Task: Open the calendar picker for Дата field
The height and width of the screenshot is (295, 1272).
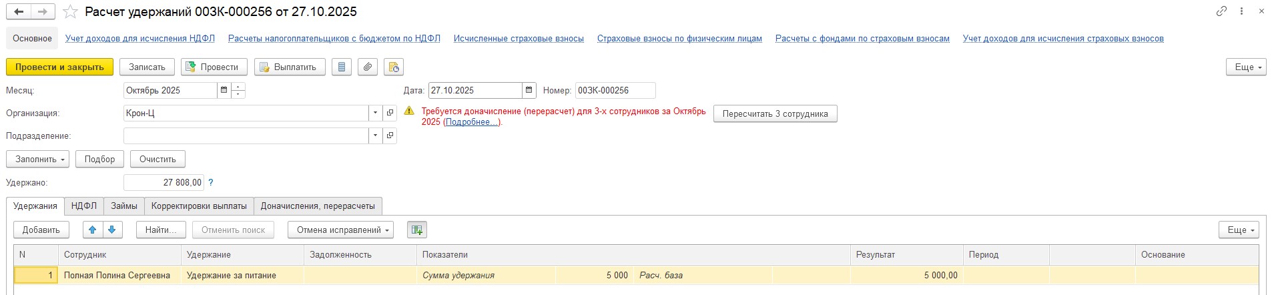Action: point(529,91)
